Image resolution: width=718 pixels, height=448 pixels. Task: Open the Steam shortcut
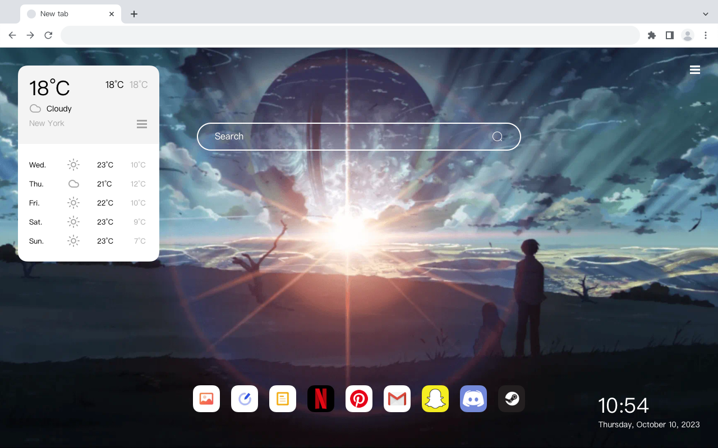click(512, 399)
